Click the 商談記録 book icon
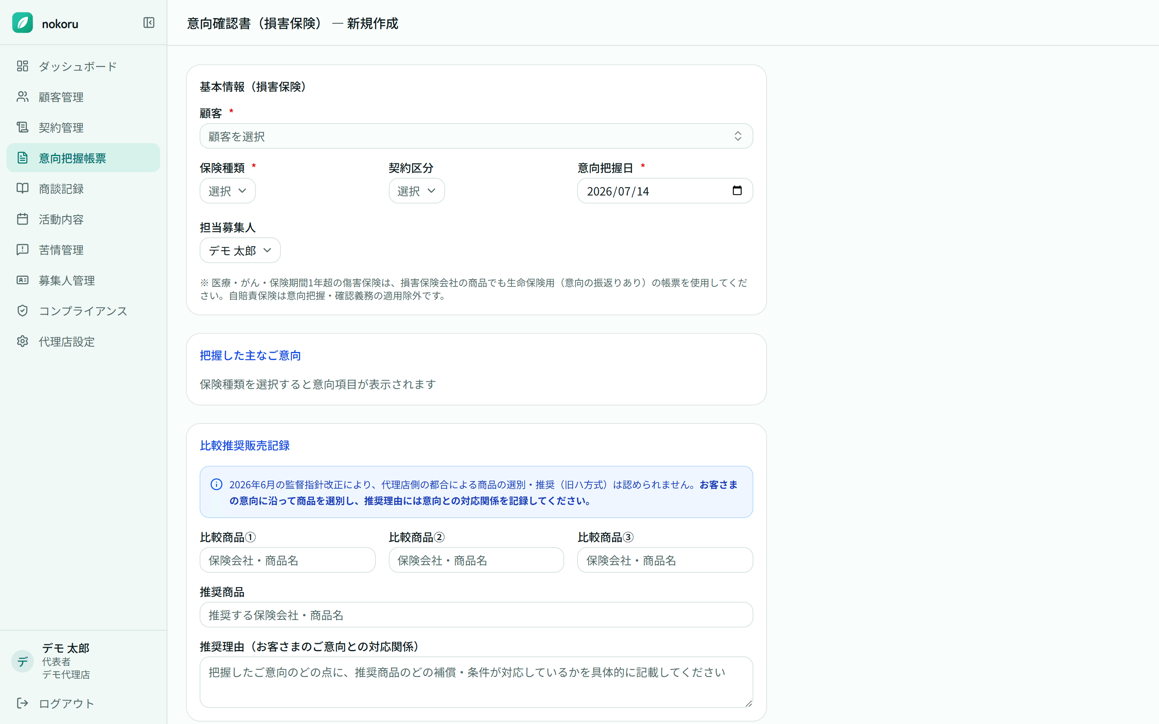 [23, 188]
